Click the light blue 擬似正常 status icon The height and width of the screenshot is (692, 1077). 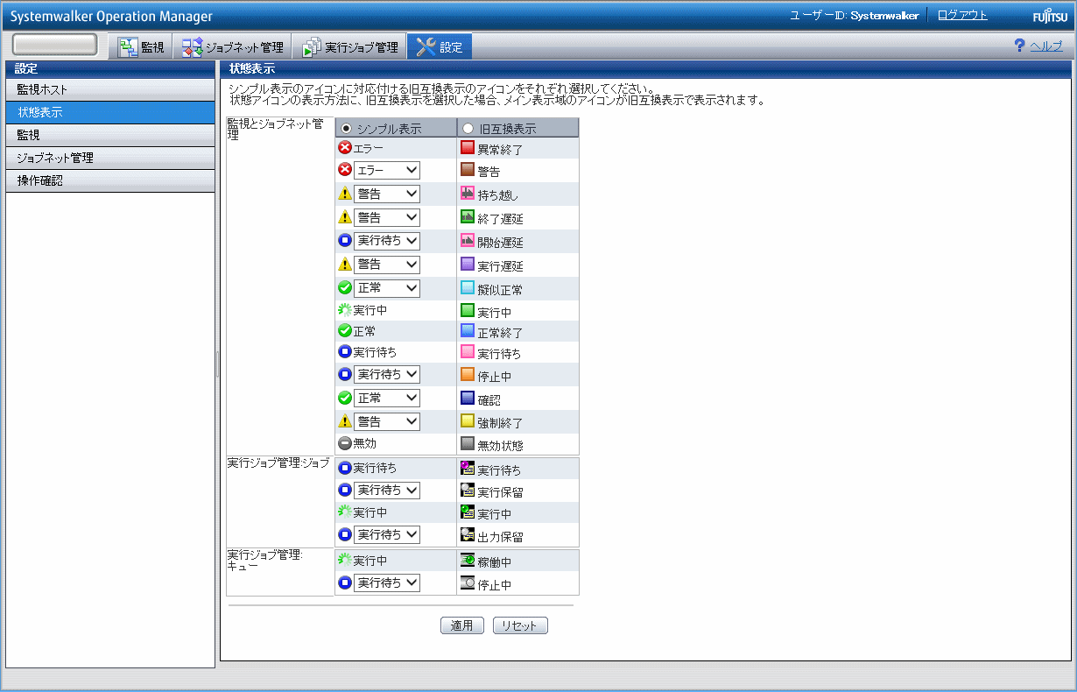click(468, 288)
